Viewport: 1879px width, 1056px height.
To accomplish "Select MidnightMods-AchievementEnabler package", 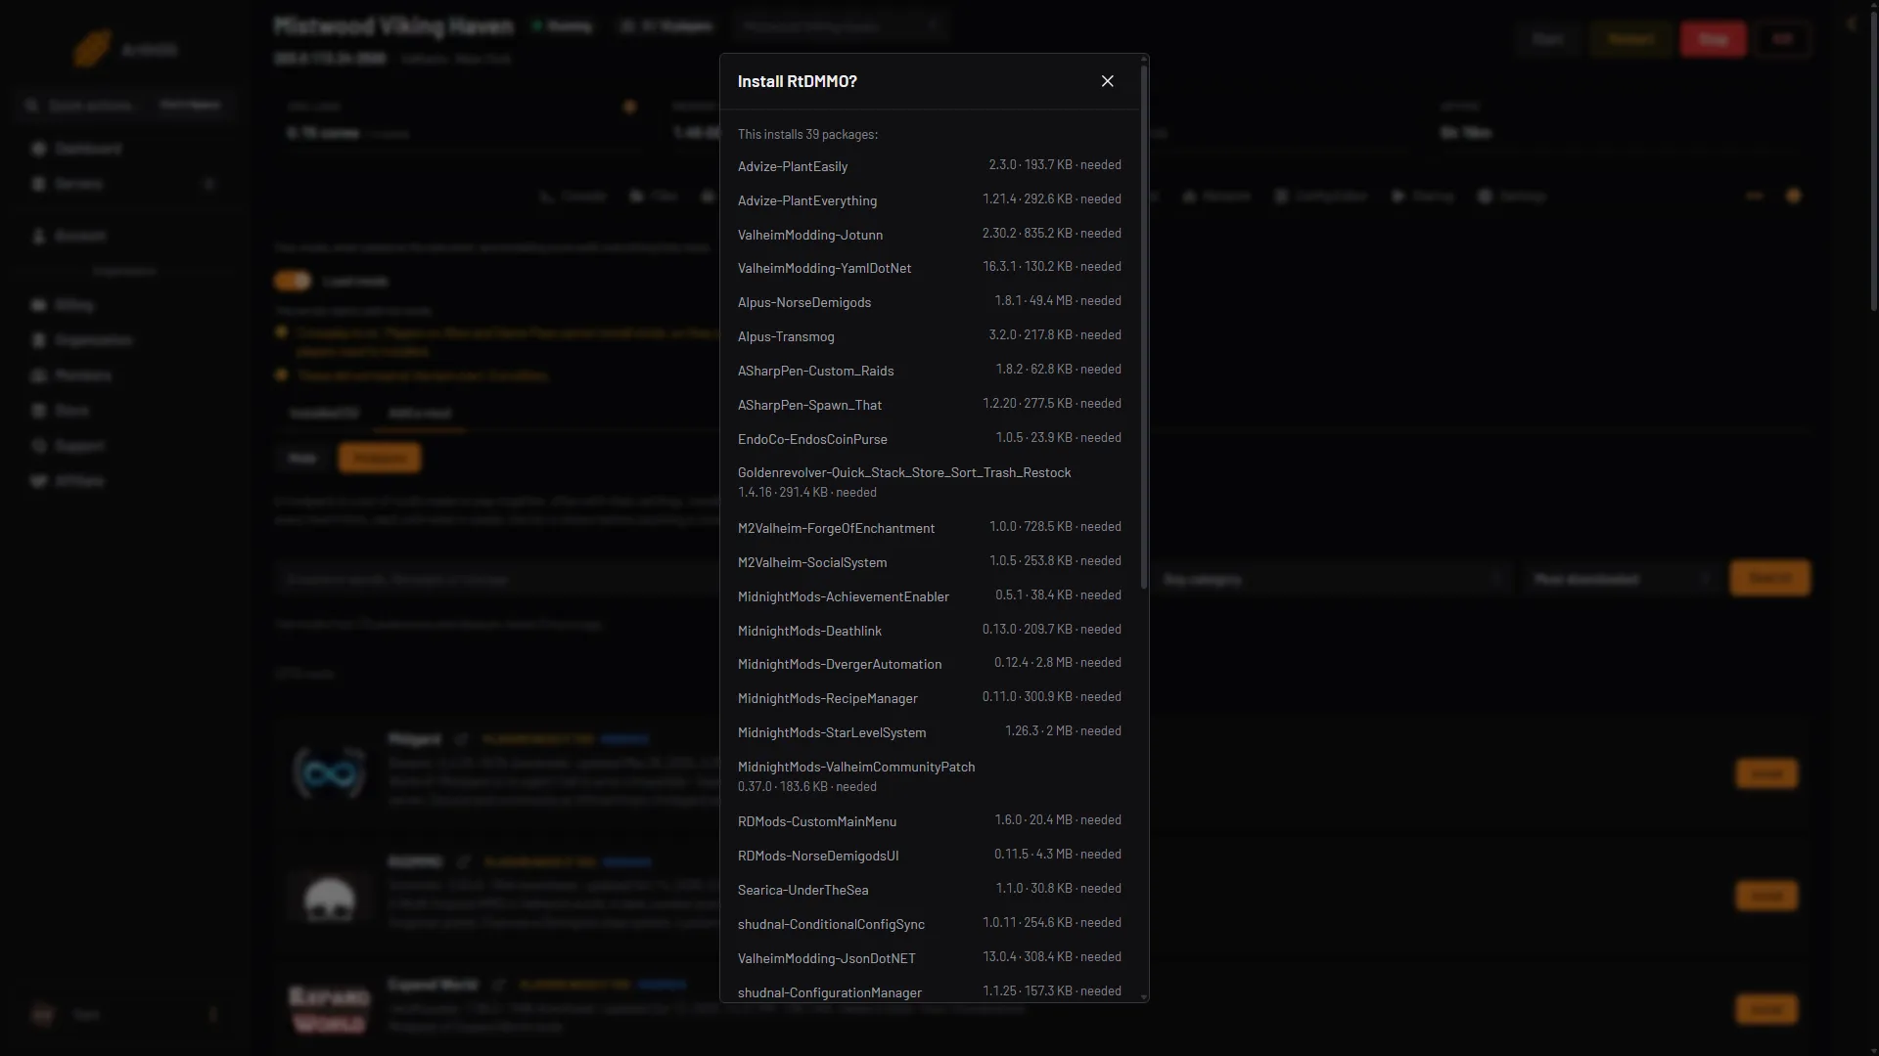I will 930,596.
